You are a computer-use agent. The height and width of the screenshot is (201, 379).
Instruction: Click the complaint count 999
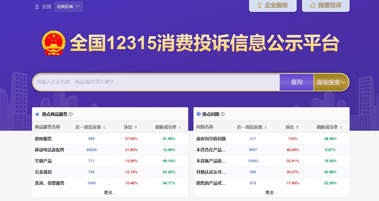tap(92, 139)
